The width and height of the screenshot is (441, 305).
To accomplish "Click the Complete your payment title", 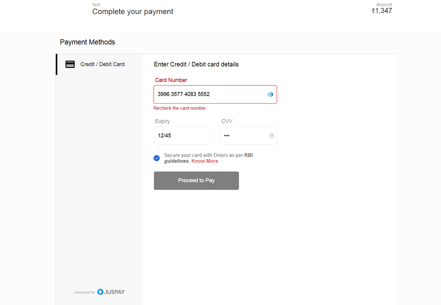I will coord(133,12).
